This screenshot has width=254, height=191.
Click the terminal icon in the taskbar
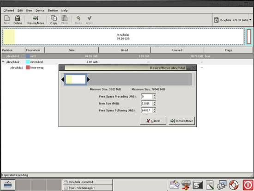(x=198, y=185)
